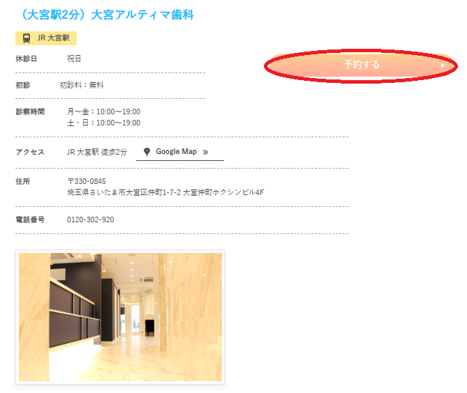Click the weekend hours 土・日：10:00～19:00

coord(103,123)
